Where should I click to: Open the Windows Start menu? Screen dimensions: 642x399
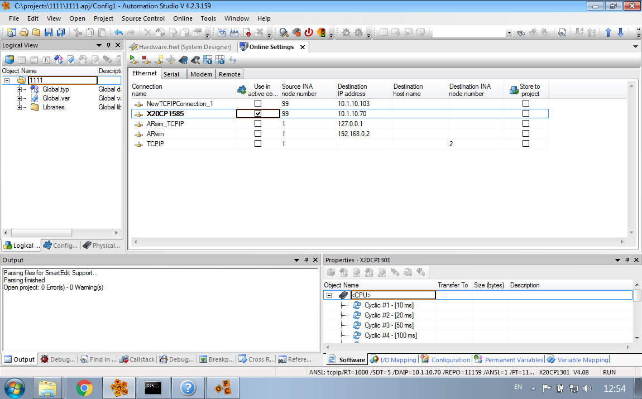pyautogui.click(x=15, y=388)
